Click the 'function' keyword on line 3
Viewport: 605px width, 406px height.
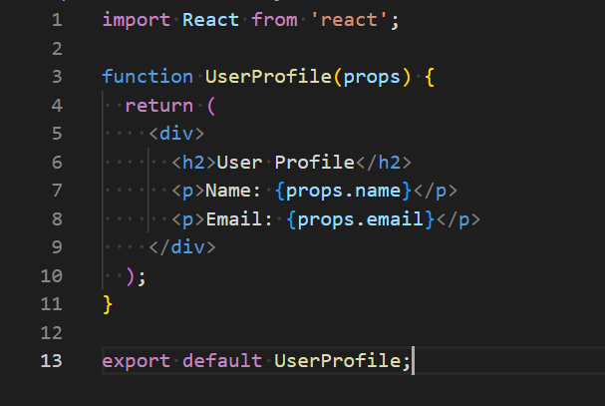pyautogui.click(x=148, y=77)
